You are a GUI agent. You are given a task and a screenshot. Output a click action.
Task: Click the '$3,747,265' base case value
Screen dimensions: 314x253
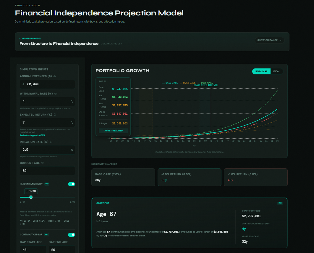pyautogui.click(x=120, y=89)
